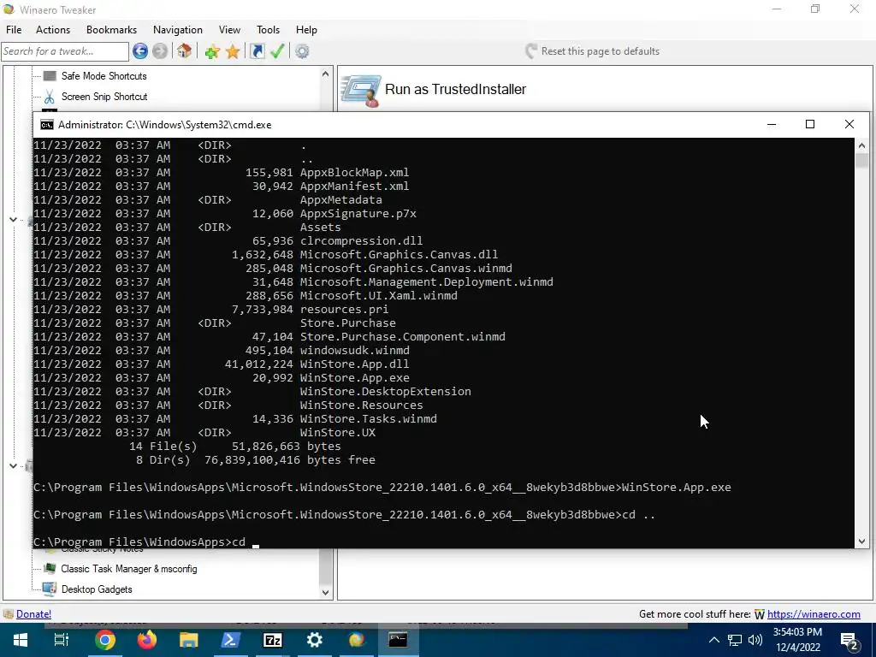Select Desktop Gadgets tree item
Screen dimensions: 876x657
click(x=97, y=589)
